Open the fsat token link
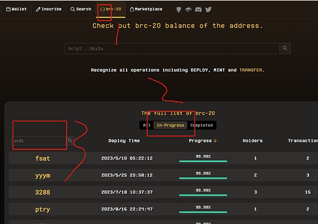The image size is (318, 224). tap(42, 158)
